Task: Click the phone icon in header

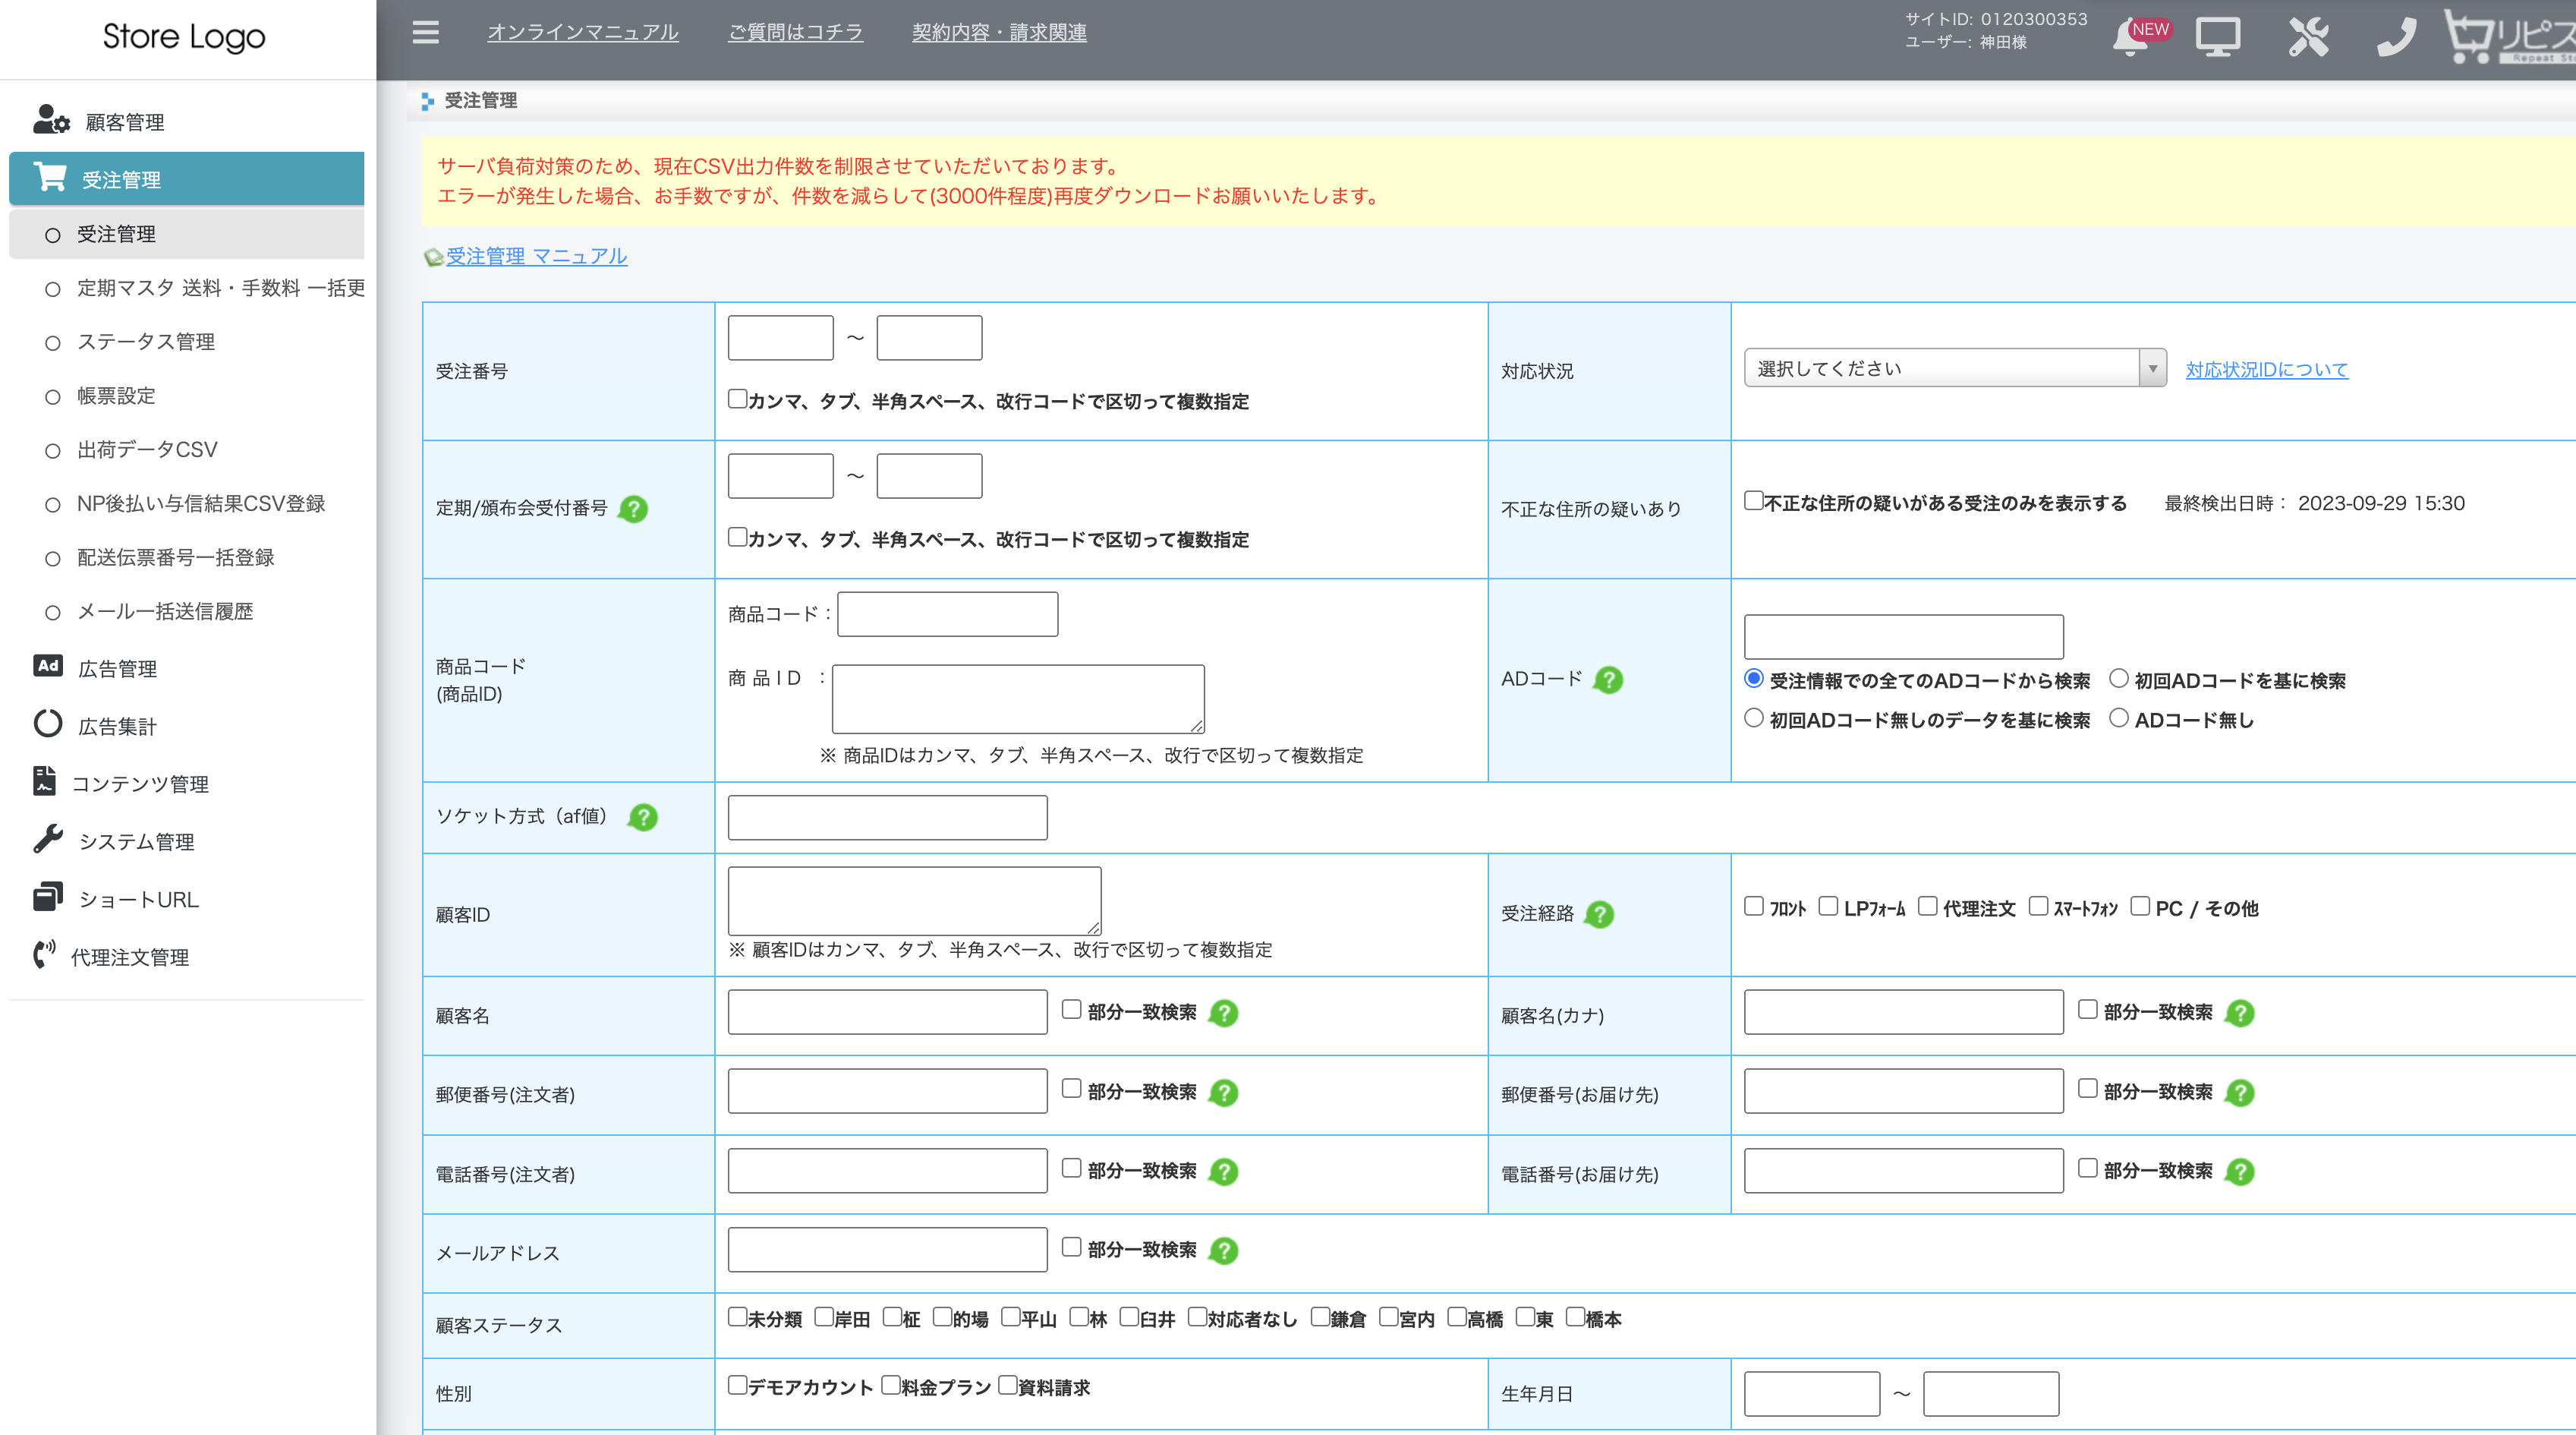Action: coord(2396,38)
